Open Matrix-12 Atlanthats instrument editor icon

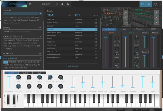[x=156, y=12]
